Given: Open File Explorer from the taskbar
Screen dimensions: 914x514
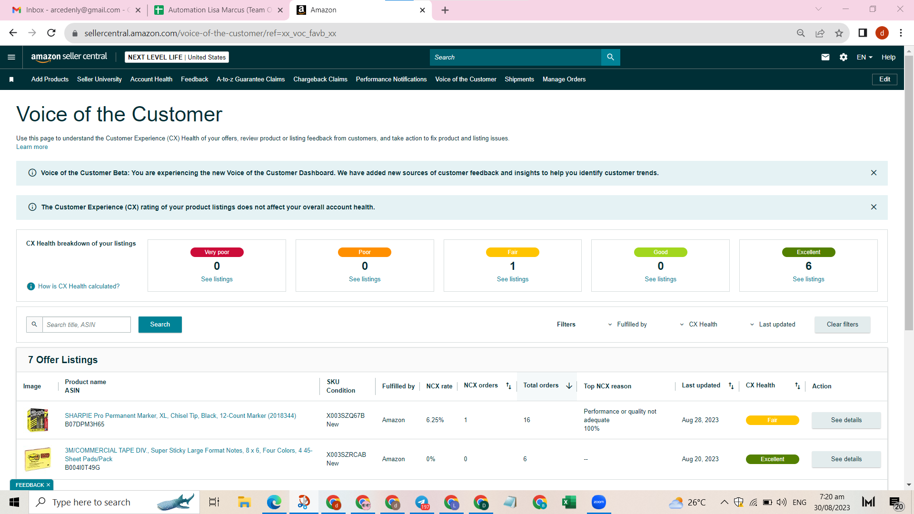Looking at the screenshot, I should point(244,502).
